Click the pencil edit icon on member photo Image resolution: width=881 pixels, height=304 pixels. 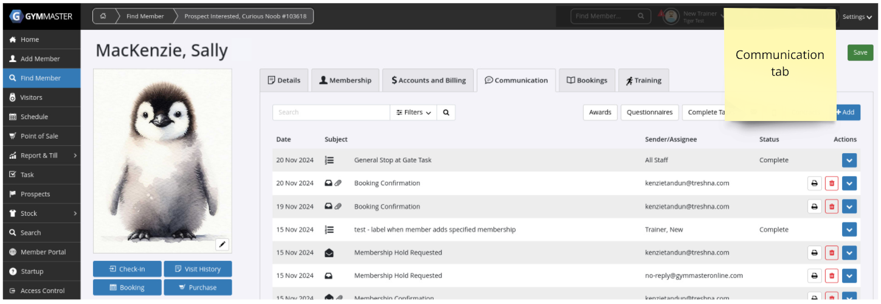[223, 244]
